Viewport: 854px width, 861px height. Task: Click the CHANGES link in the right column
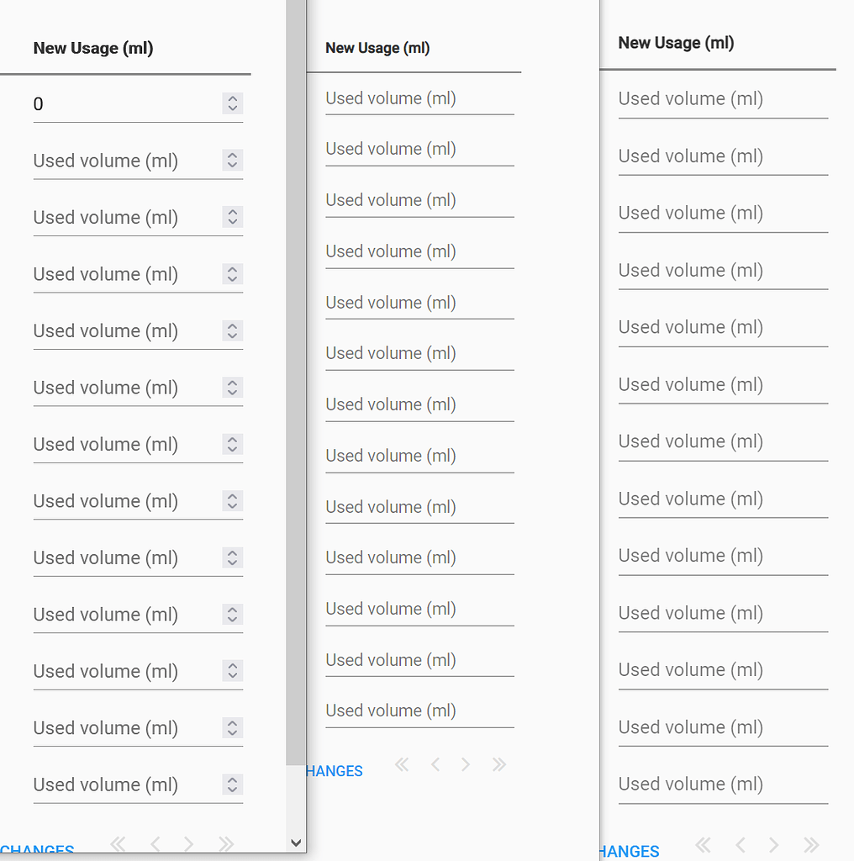[x=629, y=851]
